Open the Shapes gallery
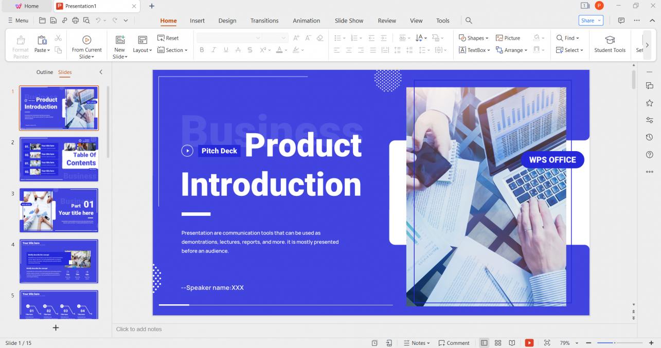 473,38
